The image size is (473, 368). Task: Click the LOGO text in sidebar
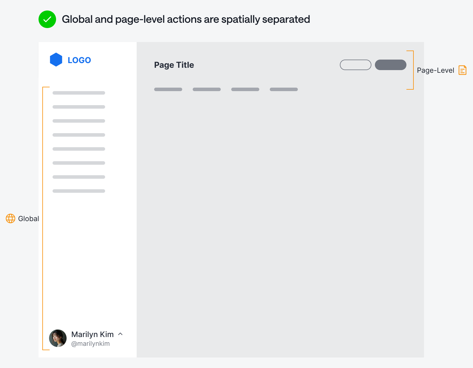pyautogui.click(x=79, y=60)
